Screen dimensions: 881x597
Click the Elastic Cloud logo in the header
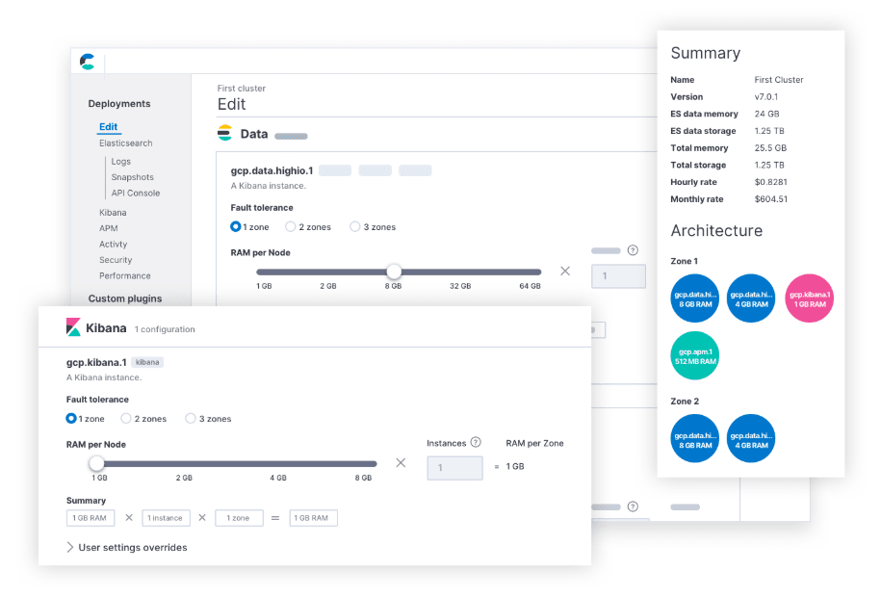(x=87, y=62)
